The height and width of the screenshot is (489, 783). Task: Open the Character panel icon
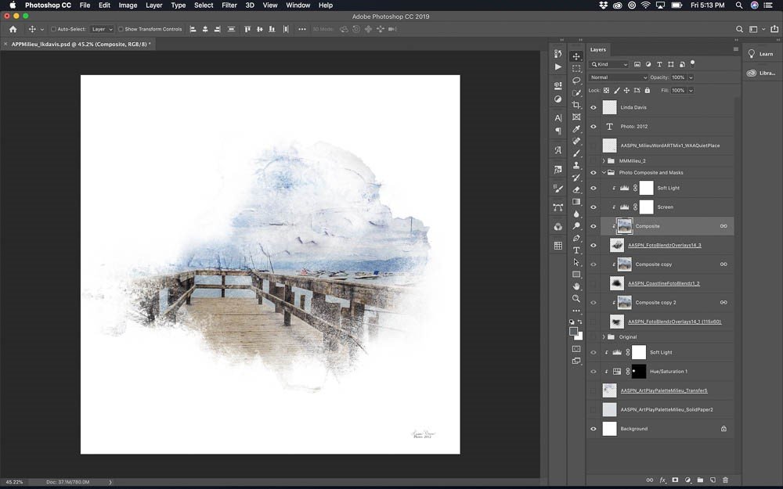pos(557,118)
